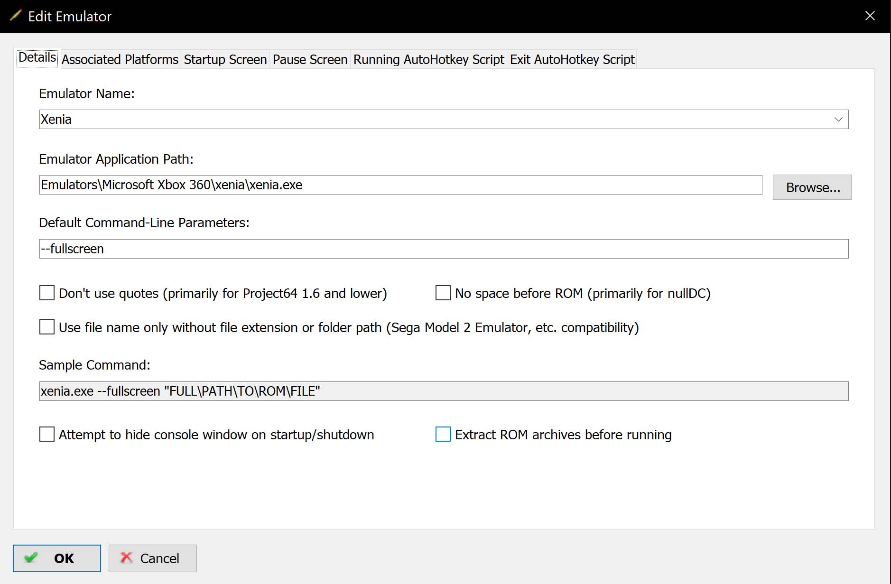Enable Don't use quotes checkbox
This screenshot has width=891, height=584.
pyautogui.click(x=47, y=293)
